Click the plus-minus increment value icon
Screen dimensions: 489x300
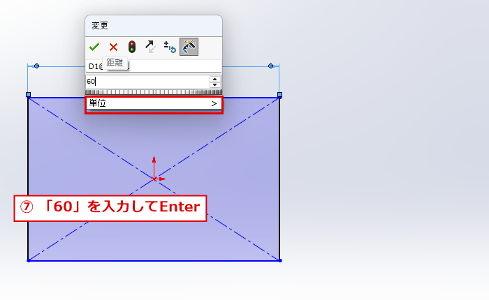pos(170,47)
